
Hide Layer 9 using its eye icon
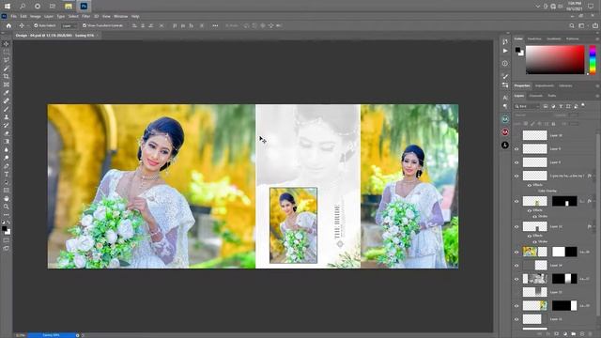[516, 148]
